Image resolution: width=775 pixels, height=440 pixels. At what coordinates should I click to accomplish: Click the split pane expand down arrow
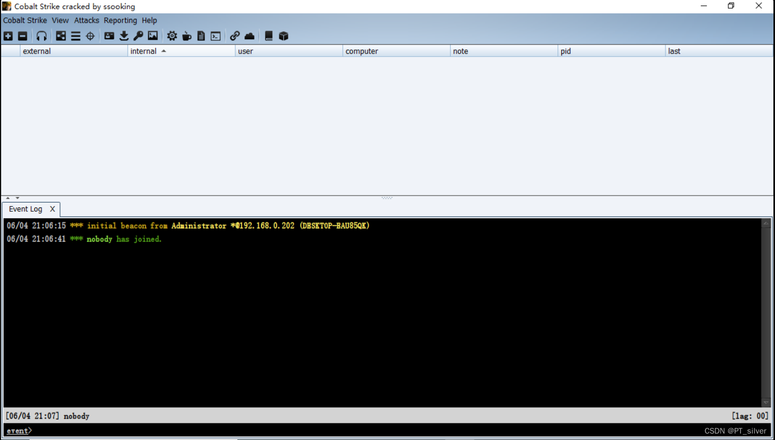pos(17,198)
